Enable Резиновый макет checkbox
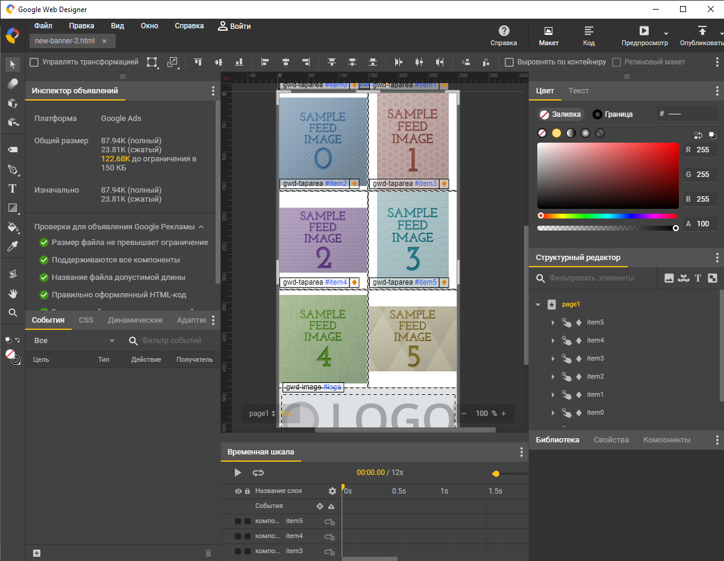The image size is (724, 561). (616, 62)
